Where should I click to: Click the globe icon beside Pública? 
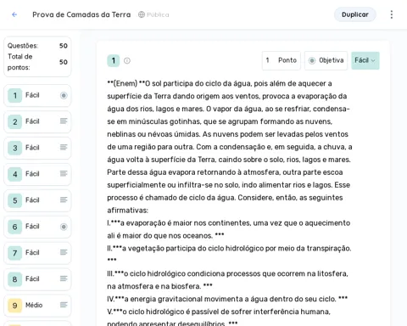142,14
